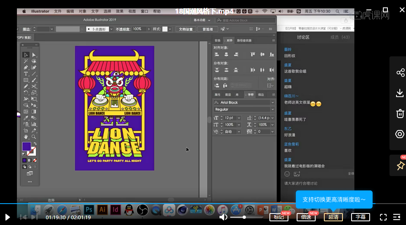The height and width of the screenshot is (225, 406).
Task: Switch to the 路径查找器 panel tab
Action: [244, 40]
